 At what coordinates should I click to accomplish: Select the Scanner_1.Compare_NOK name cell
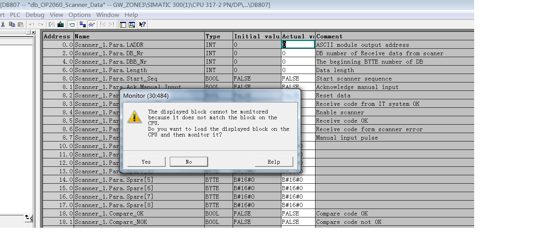point(139,222)
